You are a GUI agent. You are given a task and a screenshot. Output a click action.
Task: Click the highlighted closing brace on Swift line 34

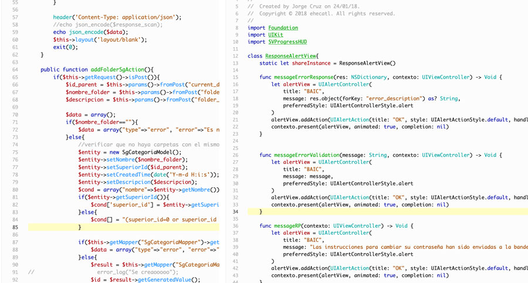pyautogui.click(x=260, y=212)
